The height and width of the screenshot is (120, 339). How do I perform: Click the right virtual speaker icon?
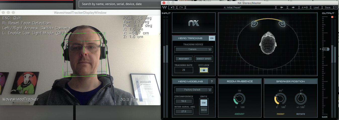(282, 24)
